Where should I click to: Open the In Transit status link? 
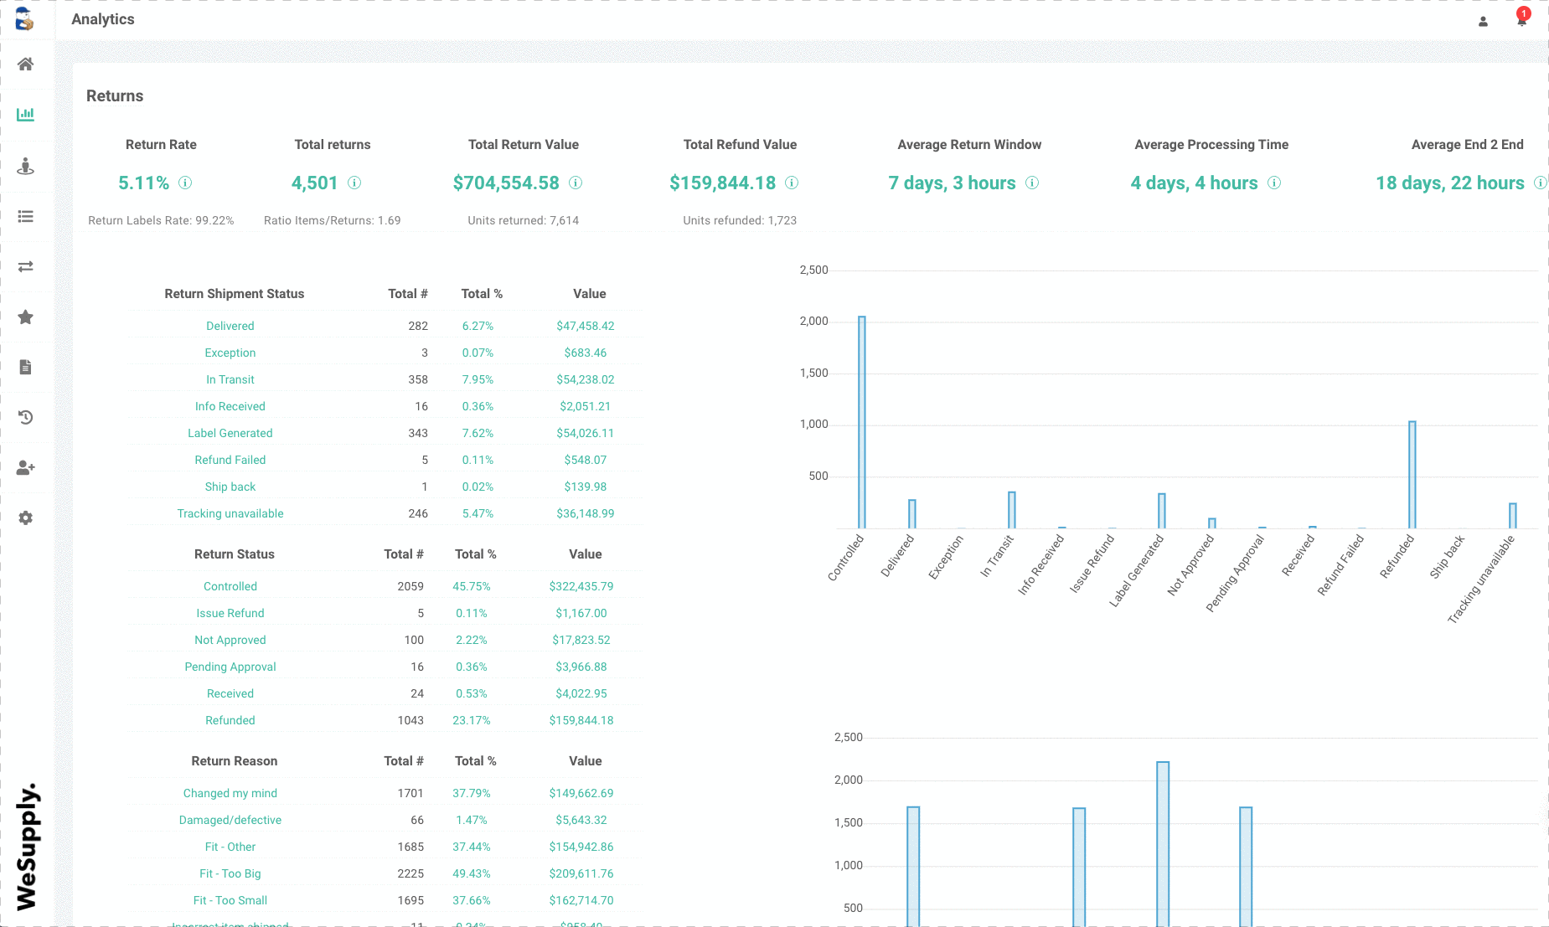click(x=230, y=379)
